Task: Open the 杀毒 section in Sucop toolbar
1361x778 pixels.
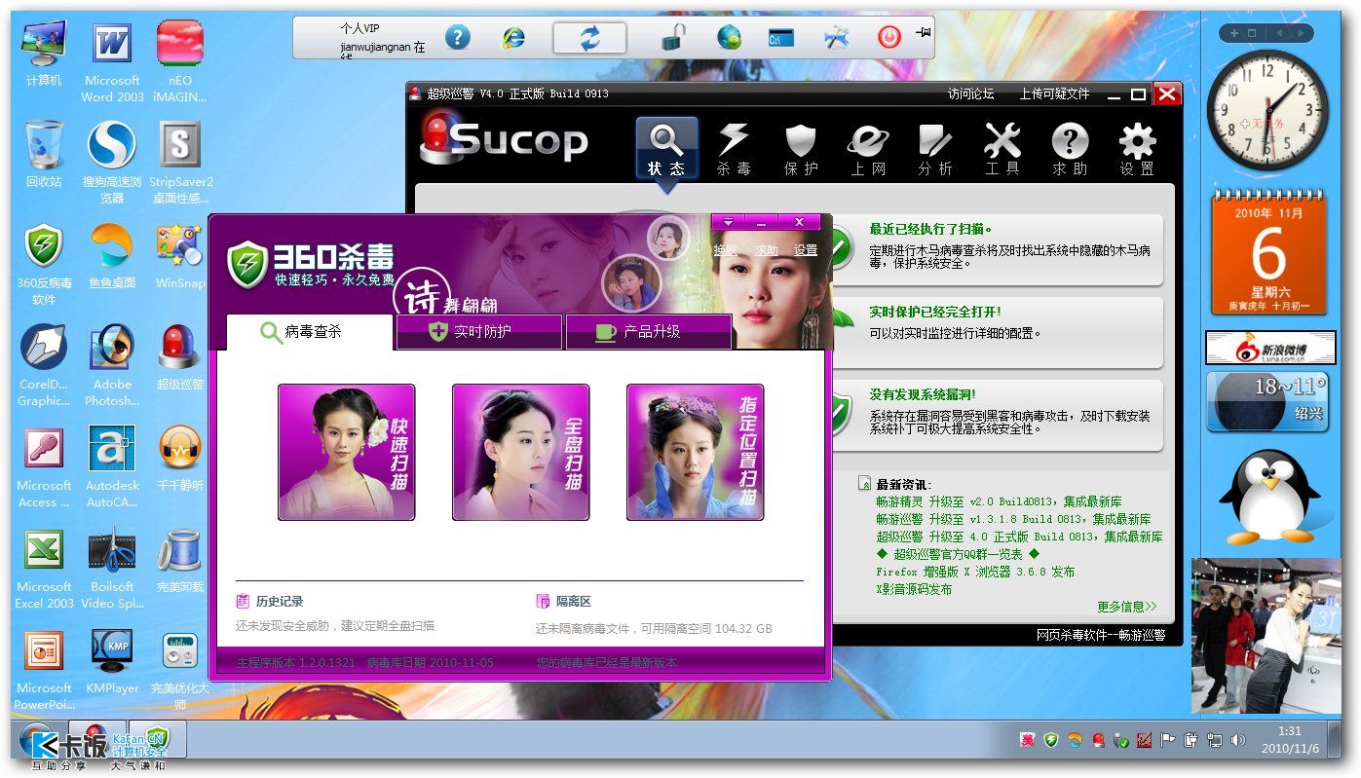Action: (x=733, y=150)
